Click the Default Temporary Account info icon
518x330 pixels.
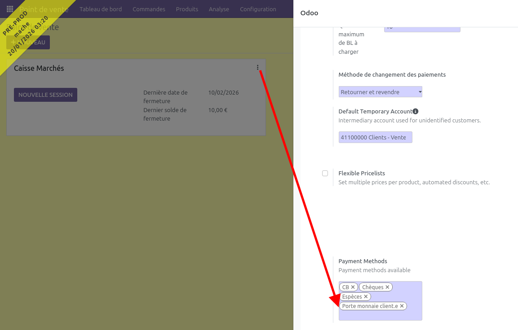coord(416,111)
